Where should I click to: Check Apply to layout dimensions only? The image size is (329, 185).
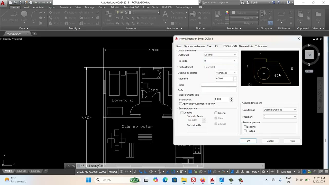[181, 104]
